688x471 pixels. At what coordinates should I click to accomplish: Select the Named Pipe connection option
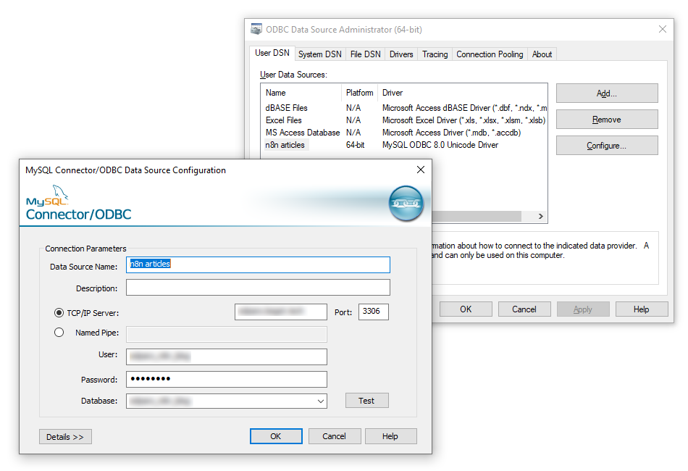click(59, 333)
